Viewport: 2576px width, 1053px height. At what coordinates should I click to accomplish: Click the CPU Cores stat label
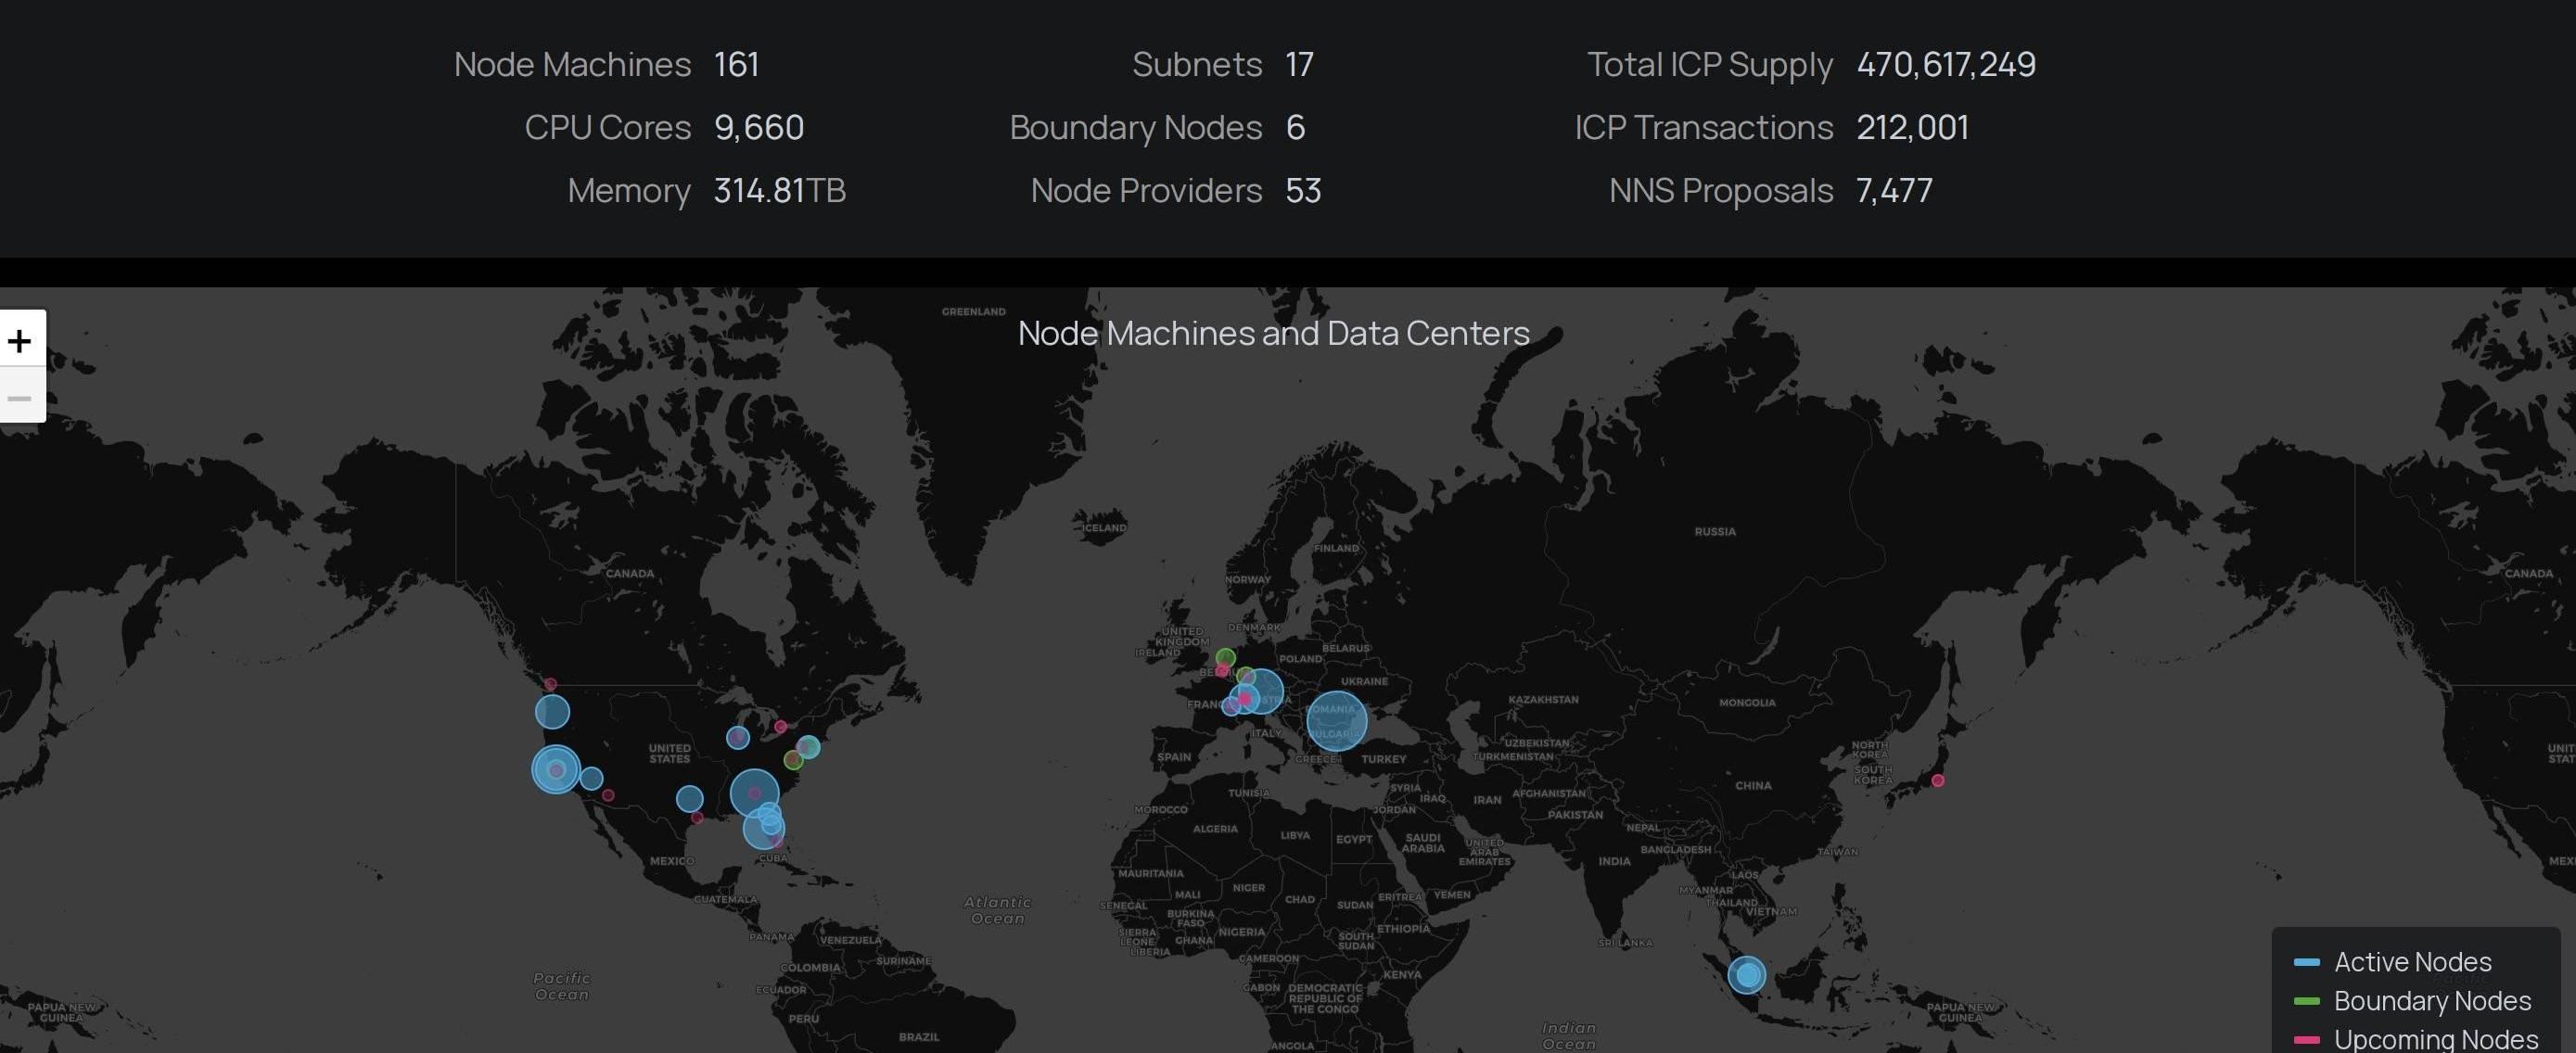(x=608, y=127)
